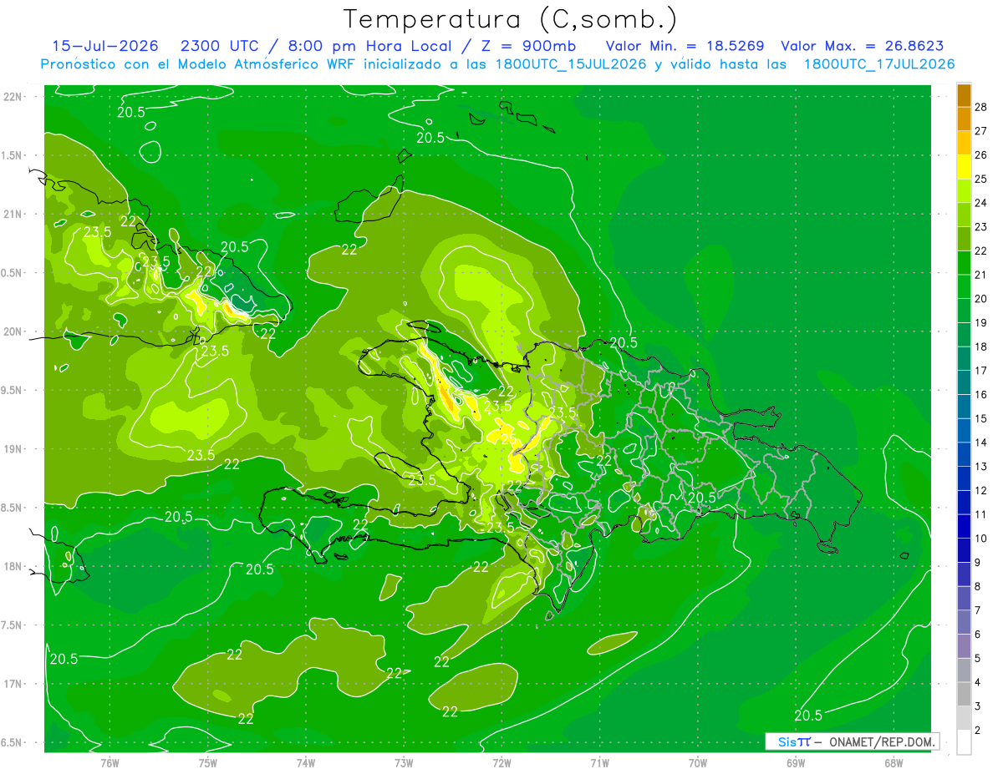This screenshot has width=1003, height=774.
Task: Click the '25' contour label on the map
Action: click(x=507, y=438)
